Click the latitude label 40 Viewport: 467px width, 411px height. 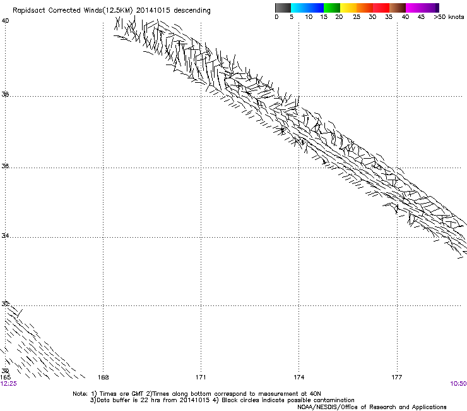click(5, 21)
